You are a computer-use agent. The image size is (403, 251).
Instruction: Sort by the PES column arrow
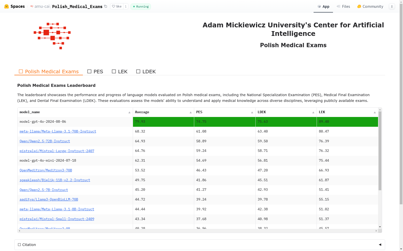(252, 112)
